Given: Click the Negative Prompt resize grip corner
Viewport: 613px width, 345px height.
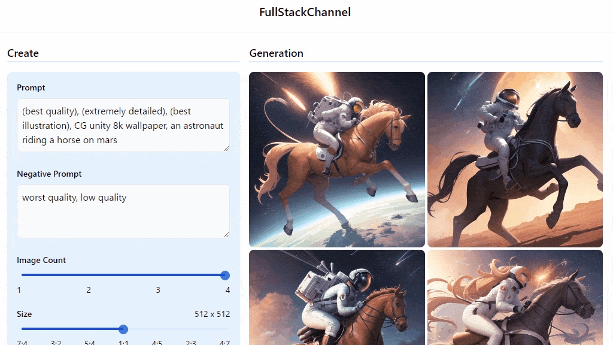Looking at the screenshot, I should click(226, 235).
